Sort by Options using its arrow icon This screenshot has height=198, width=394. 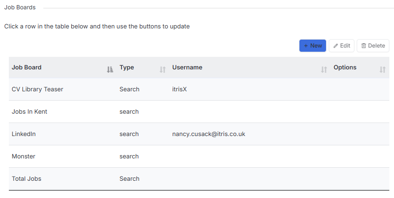(x=382, y=69)
